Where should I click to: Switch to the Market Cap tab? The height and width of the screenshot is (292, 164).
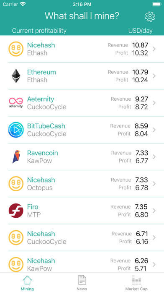pos(136,283)
